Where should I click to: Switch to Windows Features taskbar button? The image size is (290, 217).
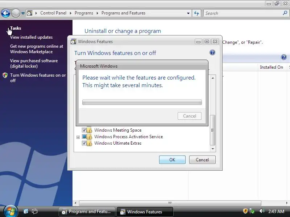[145, 212]
